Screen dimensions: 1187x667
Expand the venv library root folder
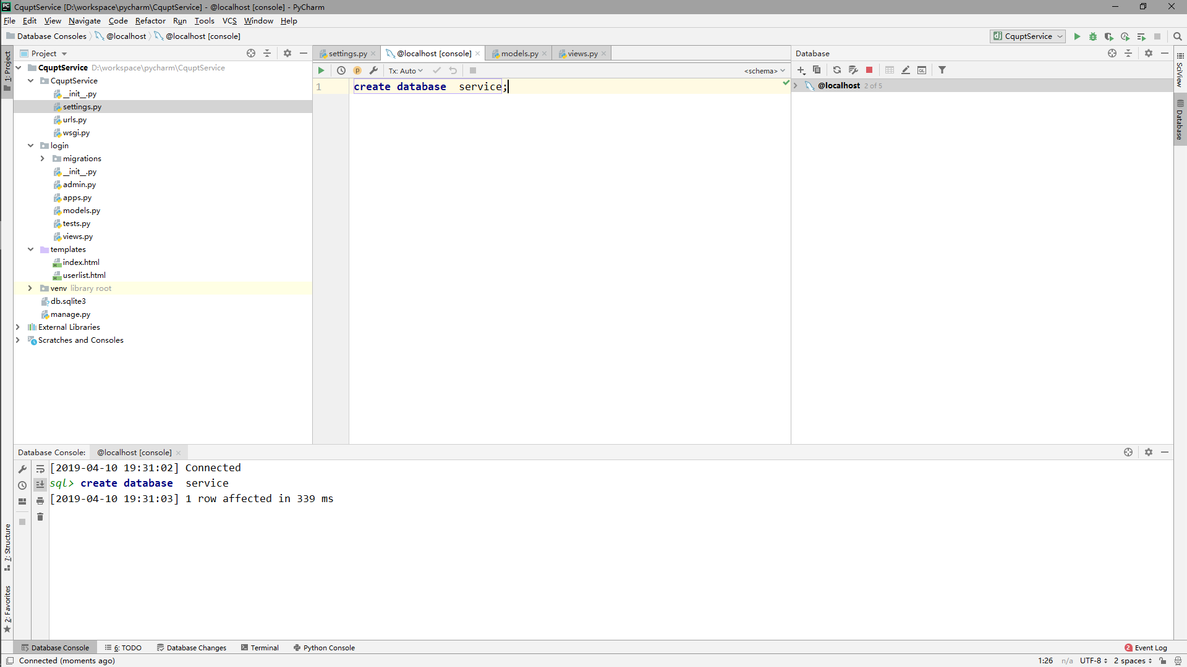[x=30, y=288]
